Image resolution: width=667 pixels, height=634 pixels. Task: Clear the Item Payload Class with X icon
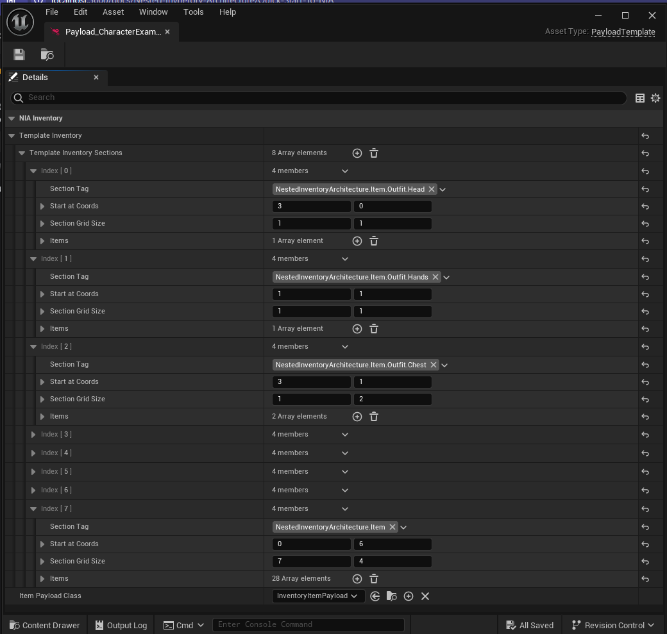[x=425, y=596]
